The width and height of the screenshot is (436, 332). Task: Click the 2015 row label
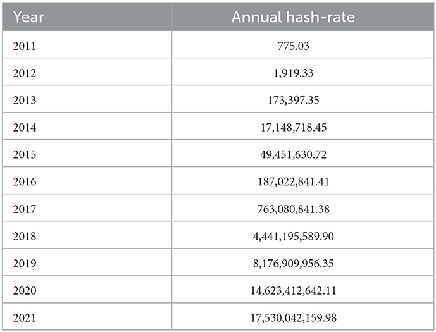pyautogui.click(x=25, y=154)
